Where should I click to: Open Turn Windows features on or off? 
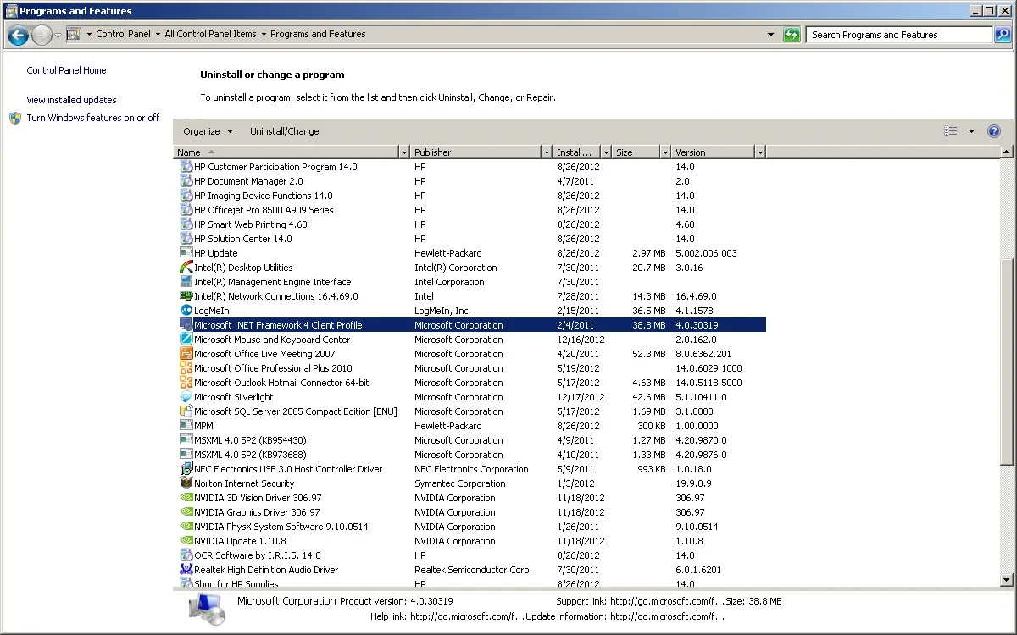(93, 119)
